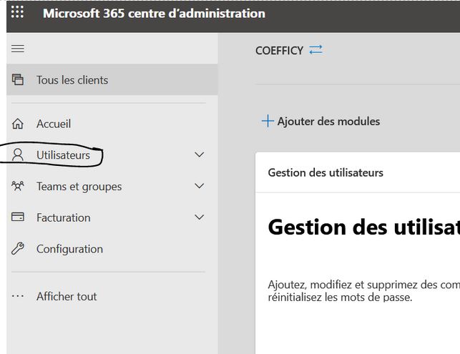This screenshot has width=460, height=354.
Task: Expand the Teams et groupes chevron
Action: [200, 186]
